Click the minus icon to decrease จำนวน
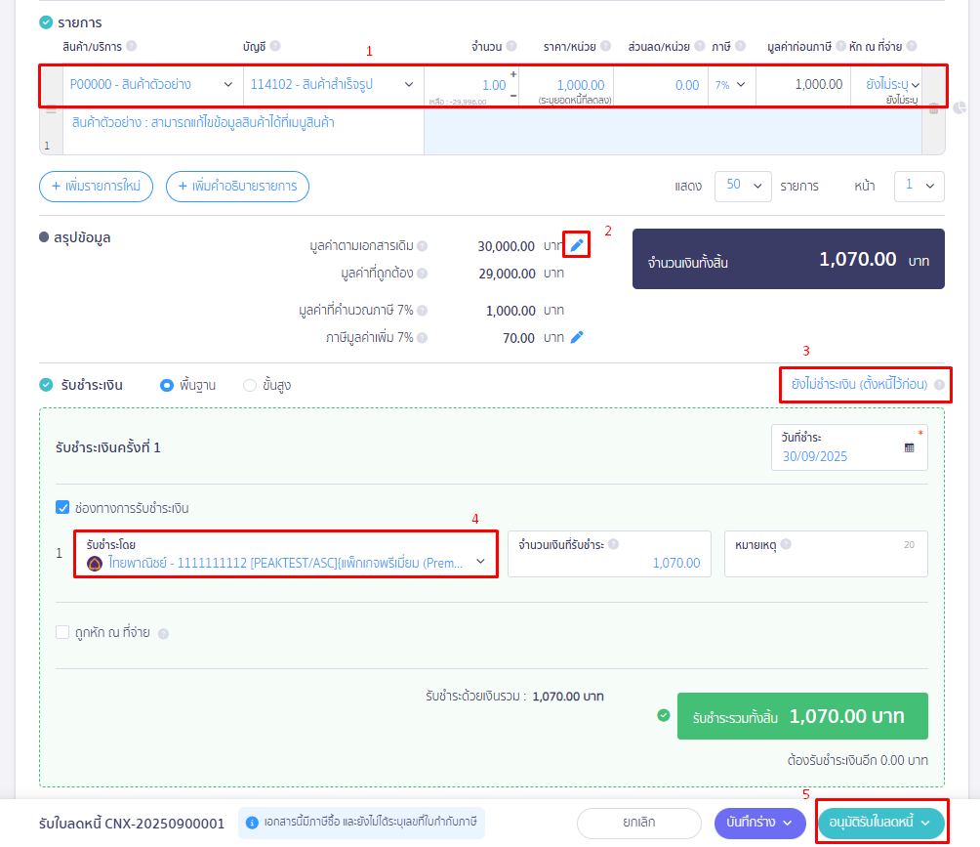 pyautogui.click(x=513, y=95)
